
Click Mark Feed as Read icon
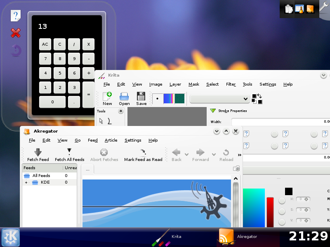click(x=143, y=155)
